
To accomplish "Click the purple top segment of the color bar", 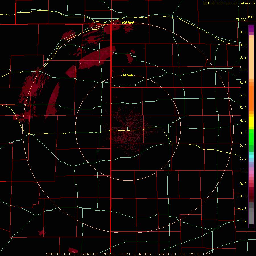I will 251,28.
